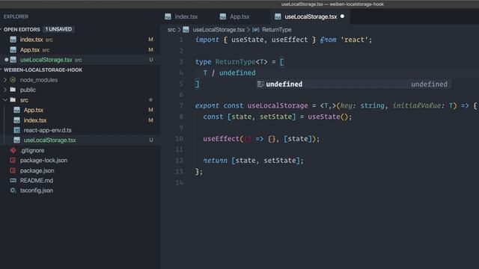
Task: Click the keyword icon in autocomplete suggestion
Action: tap(260, 84)
